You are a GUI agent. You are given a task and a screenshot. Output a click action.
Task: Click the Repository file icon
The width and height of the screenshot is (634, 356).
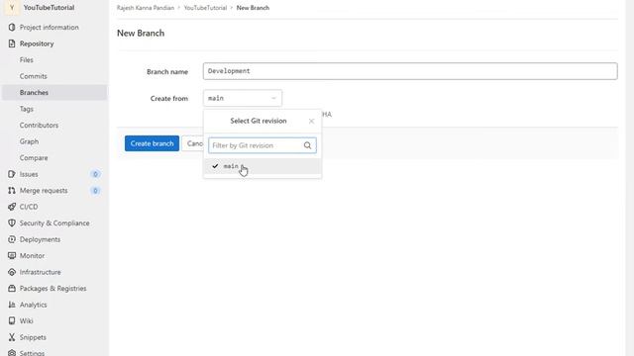[x=12, y=44]
